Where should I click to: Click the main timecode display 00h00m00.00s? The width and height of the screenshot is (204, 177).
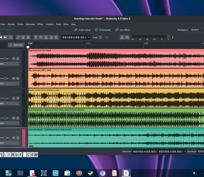(x=74, y=38)
